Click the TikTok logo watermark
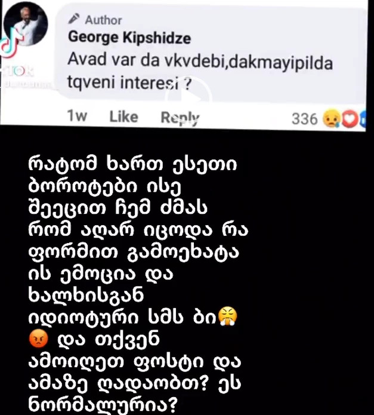The width and height of the screenshot is (374, 415). (10, 44)
